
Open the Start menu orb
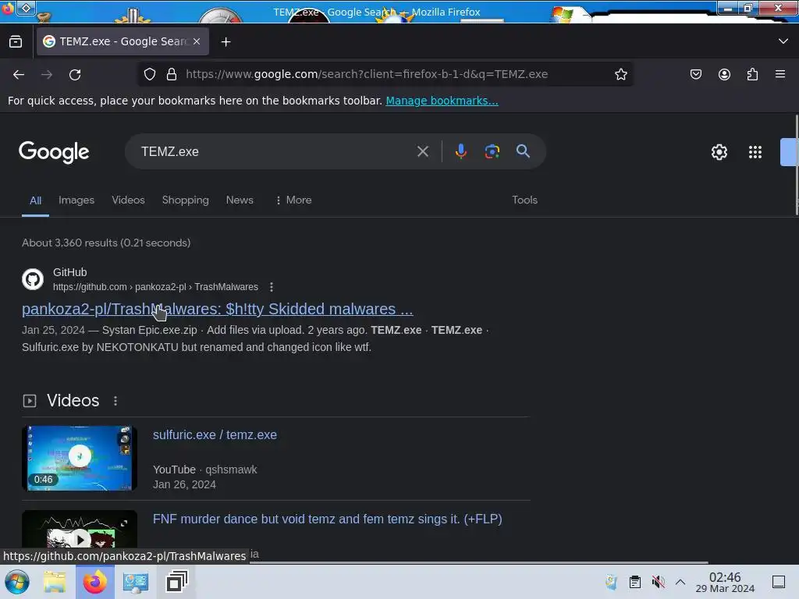pyautogui.click(x=17, y=582)
